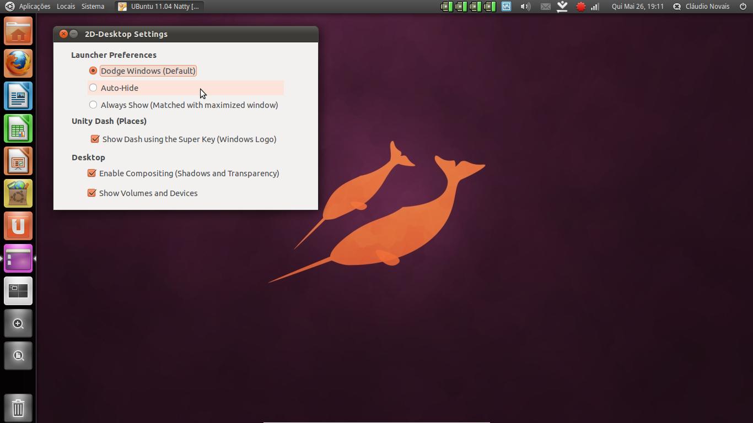The image size is (753, 423).
Task: Select the Auto-Hide launcher option
Action: [93, 88]
